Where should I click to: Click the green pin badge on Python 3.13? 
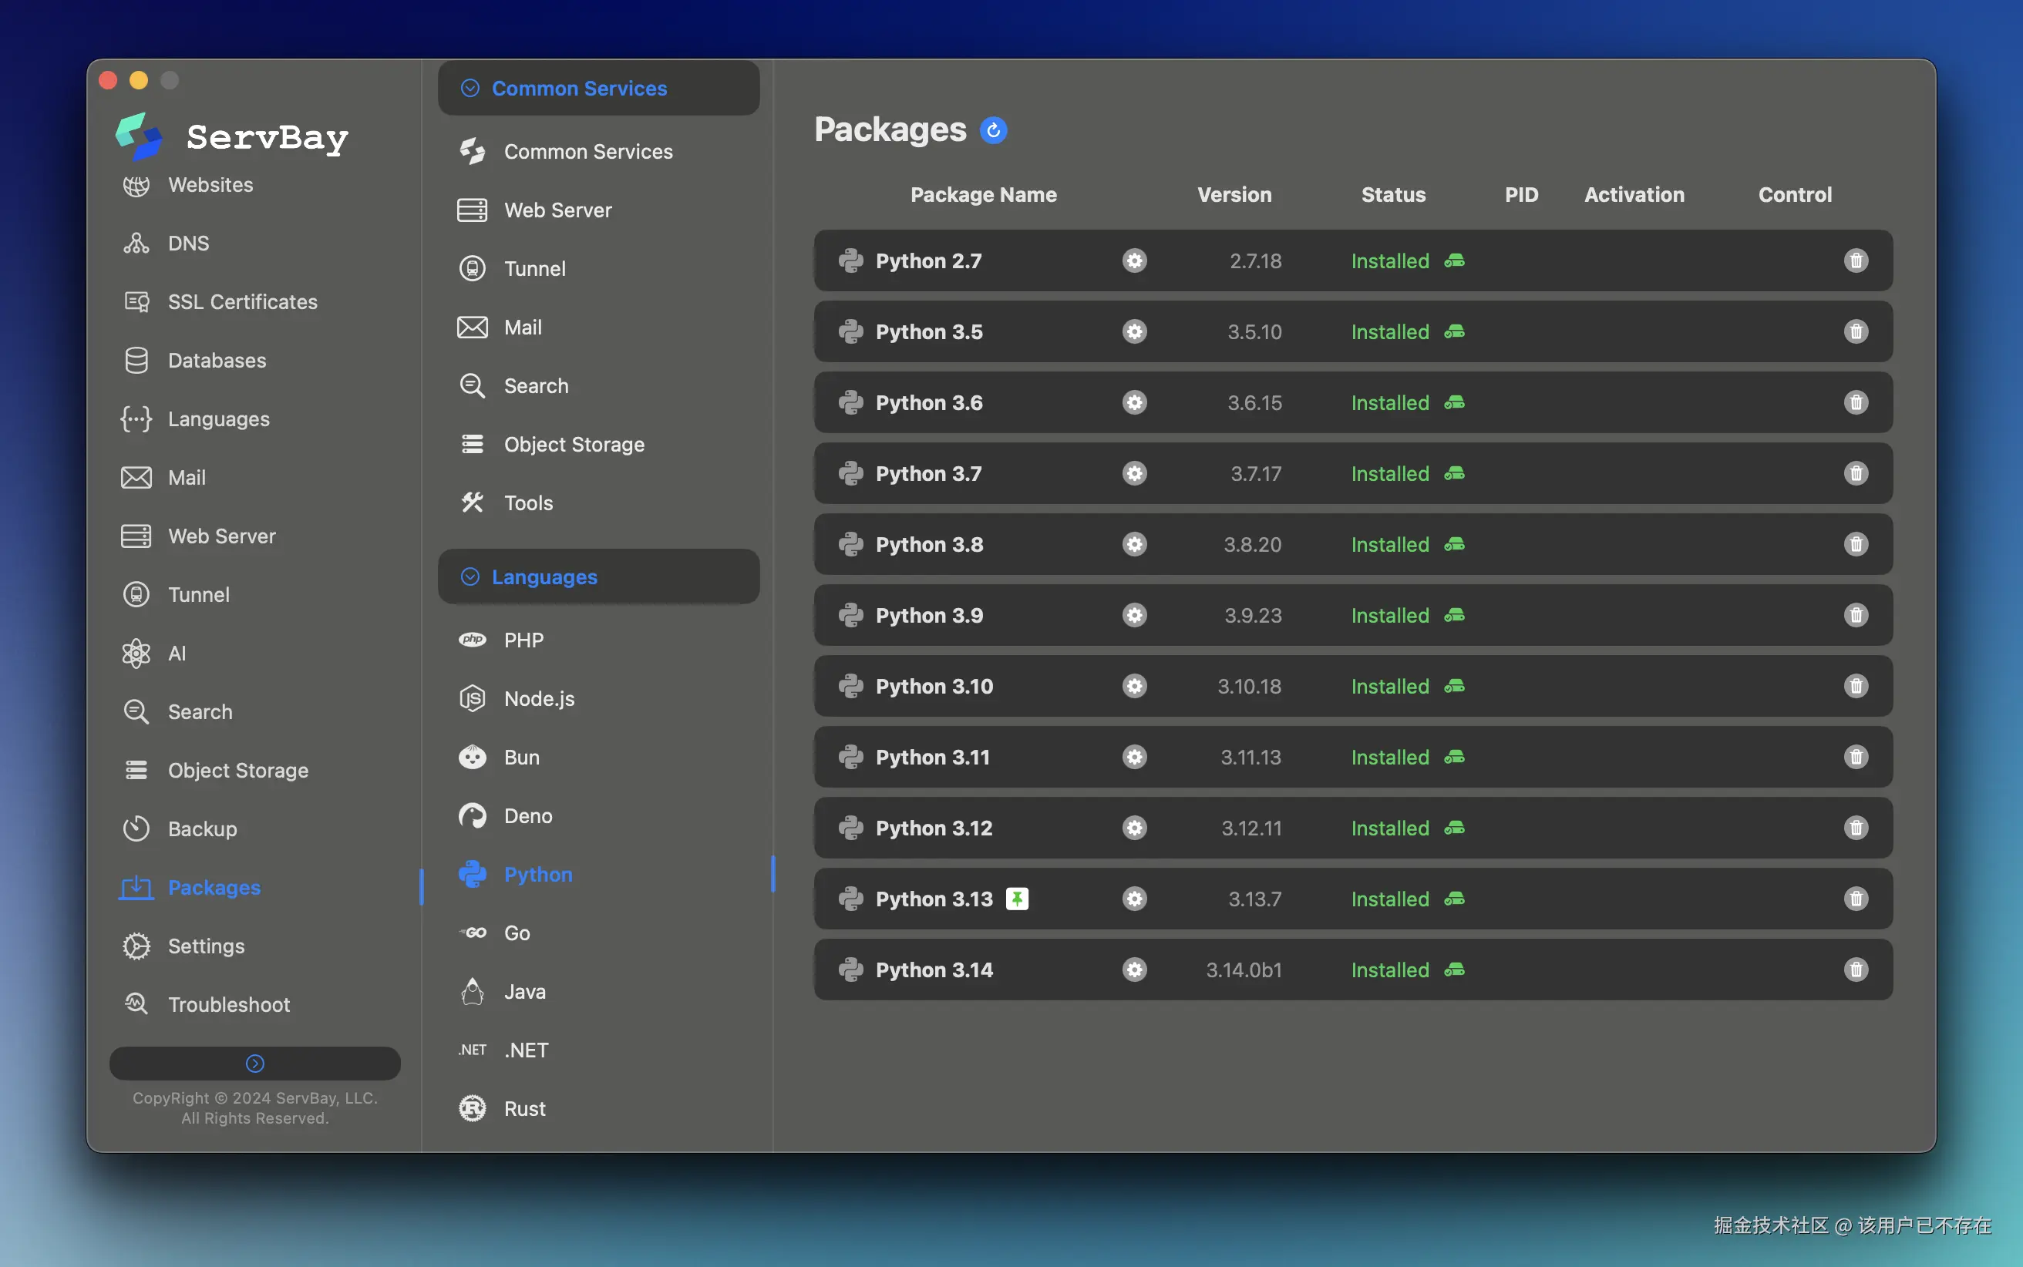click(x=1017, y=899)
